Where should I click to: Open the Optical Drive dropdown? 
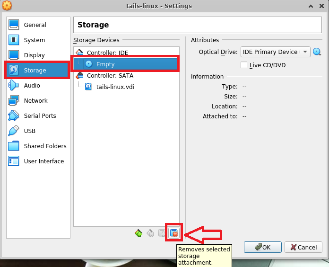click(275, 52)
